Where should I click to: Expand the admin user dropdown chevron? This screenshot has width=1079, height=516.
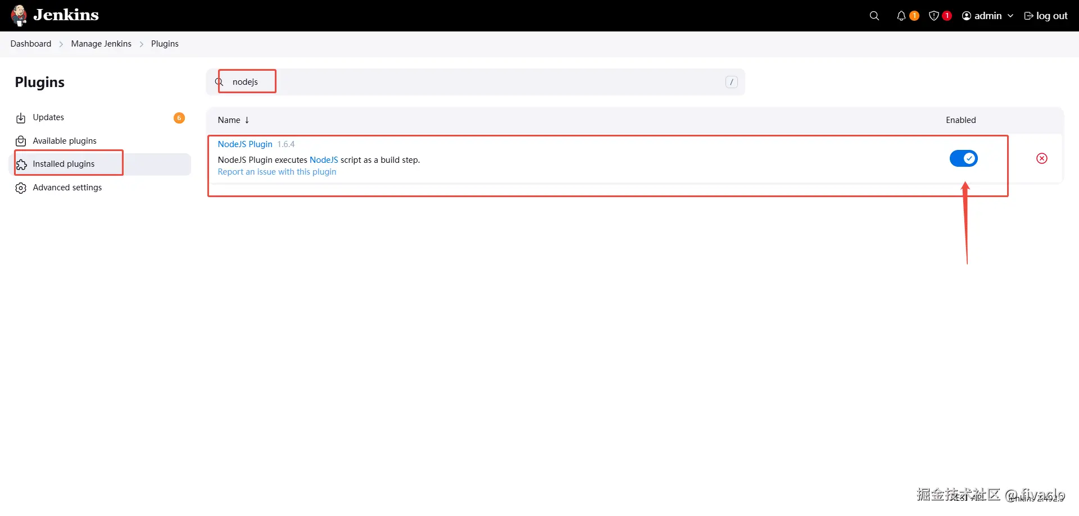(1010, 16)
